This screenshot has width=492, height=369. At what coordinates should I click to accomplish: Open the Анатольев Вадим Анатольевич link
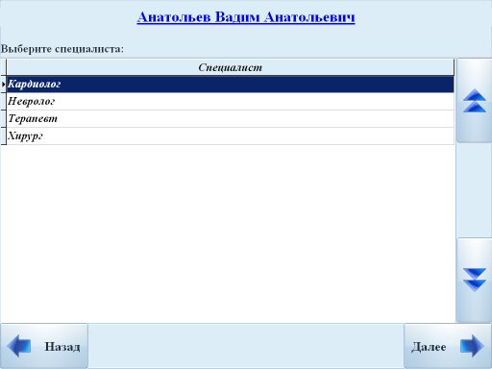[x=246, y=17]
